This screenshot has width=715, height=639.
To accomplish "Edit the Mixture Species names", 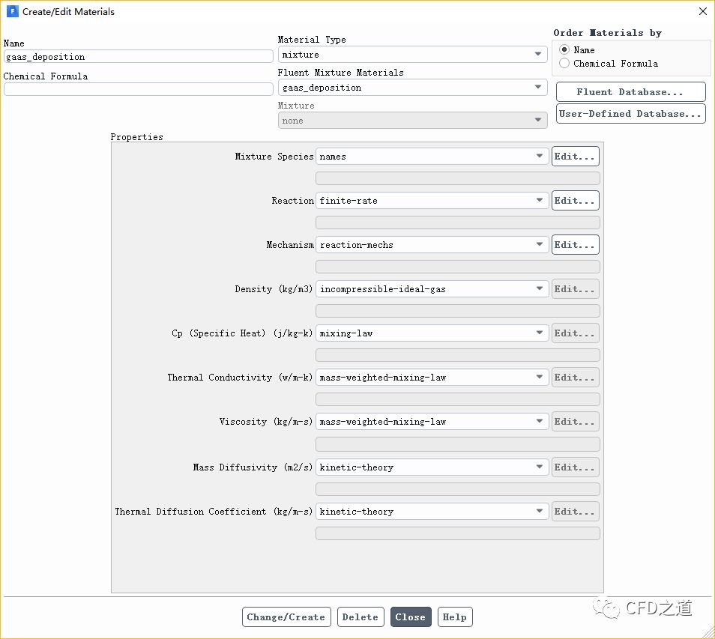I will (x=575, y=157).
